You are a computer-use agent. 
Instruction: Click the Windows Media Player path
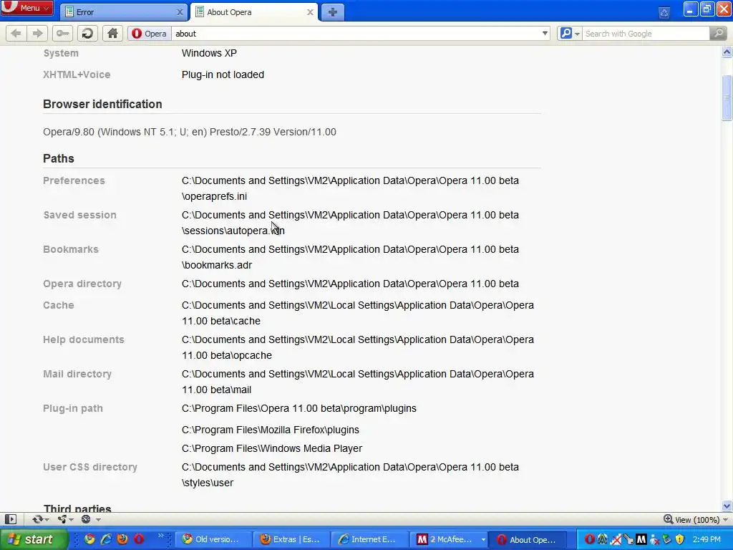pyautogui.click(x=272, y=448)
